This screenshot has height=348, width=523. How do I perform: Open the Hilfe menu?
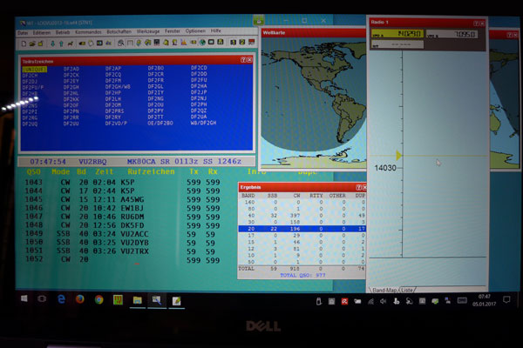click(x=216, y=30)
